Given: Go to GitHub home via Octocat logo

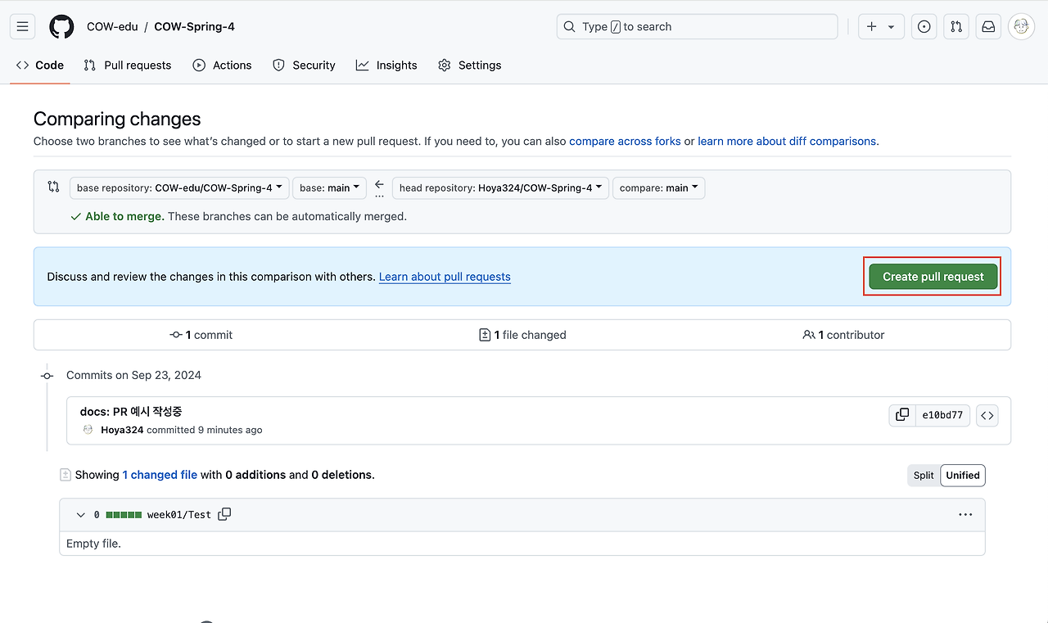Looking at the screenshot, I should (61, 26).
